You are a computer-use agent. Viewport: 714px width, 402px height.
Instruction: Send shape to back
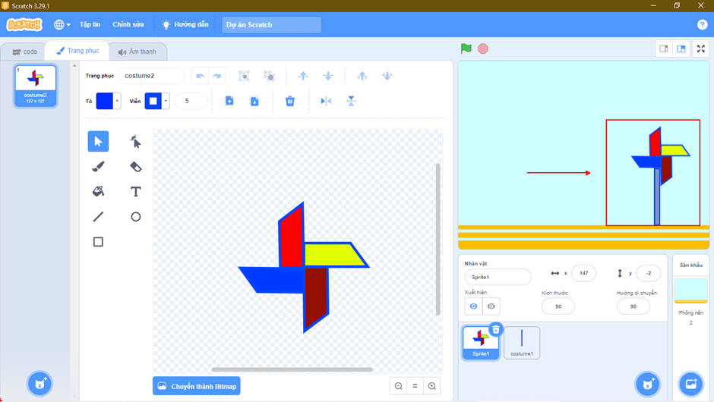point(387,76)
